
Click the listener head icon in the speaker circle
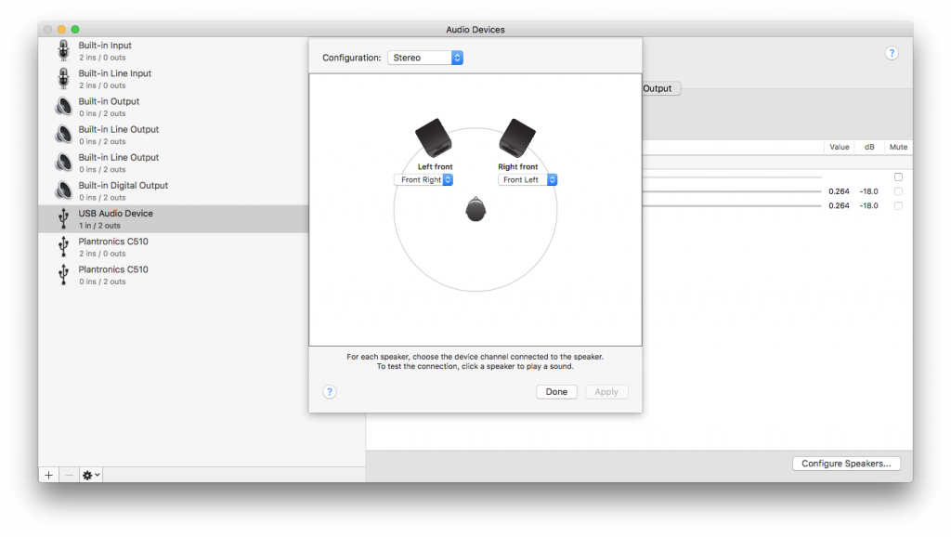pyautogui.click(x=475, y=209)
